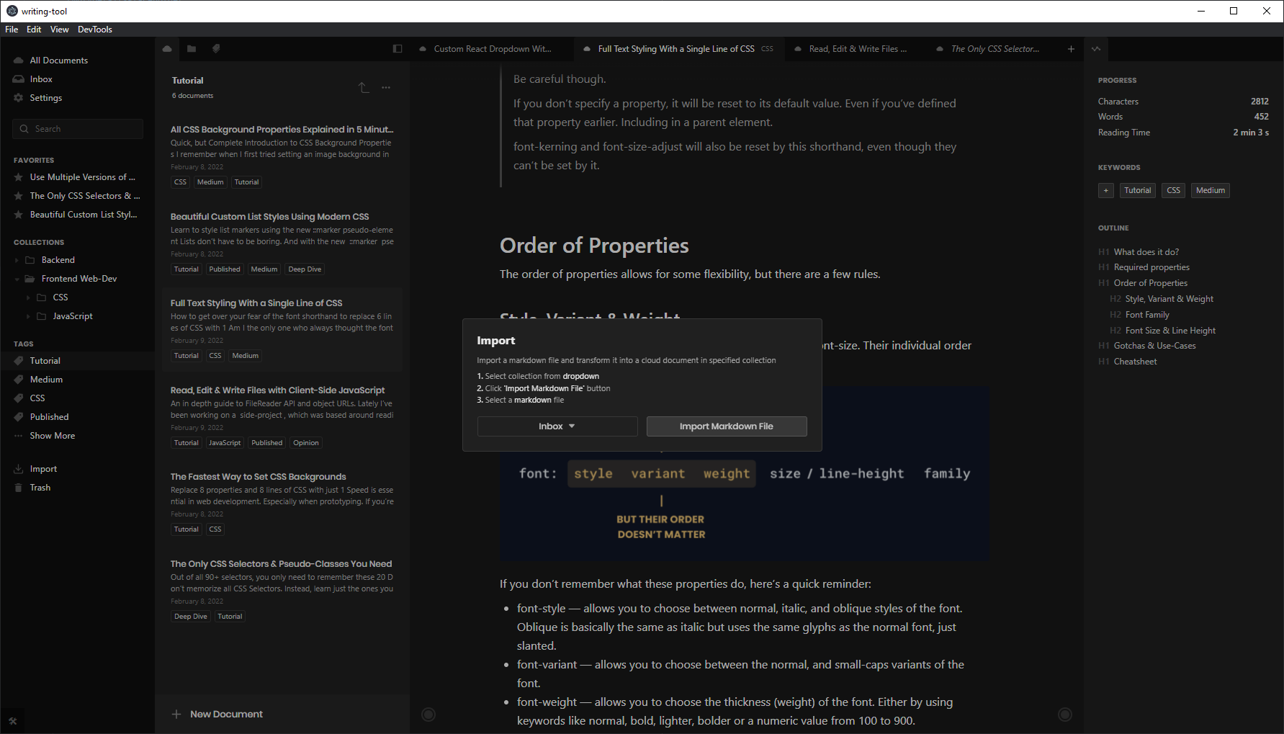The height and width of the screenshot is (734, 1284).
Task: Toggle the circle button at editor bottom-left
Action: tap(428, 715)
